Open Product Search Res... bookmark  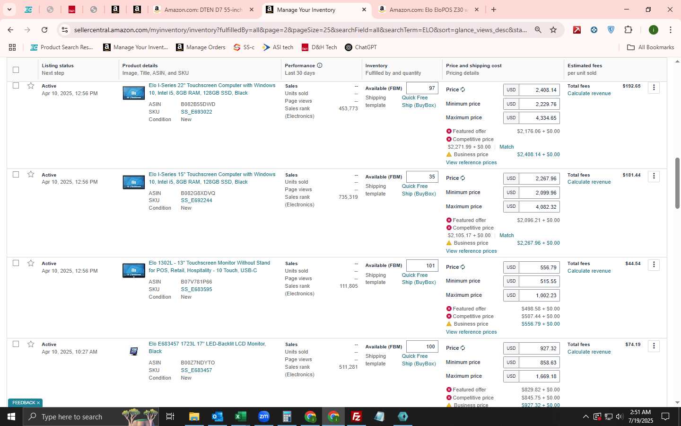pos(61,47)
